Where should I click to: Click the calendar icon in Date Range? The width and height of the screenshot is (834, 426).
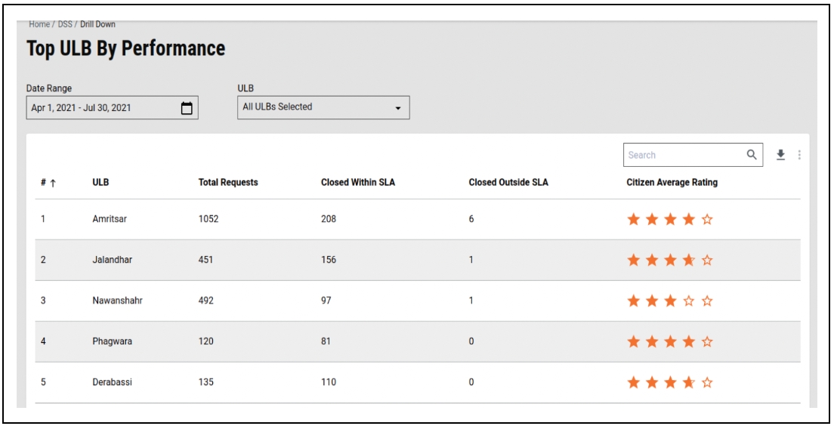[187, 108]
